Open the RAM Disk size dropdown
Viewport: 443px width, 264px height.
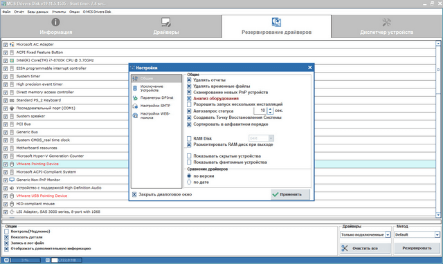(271, 138)
